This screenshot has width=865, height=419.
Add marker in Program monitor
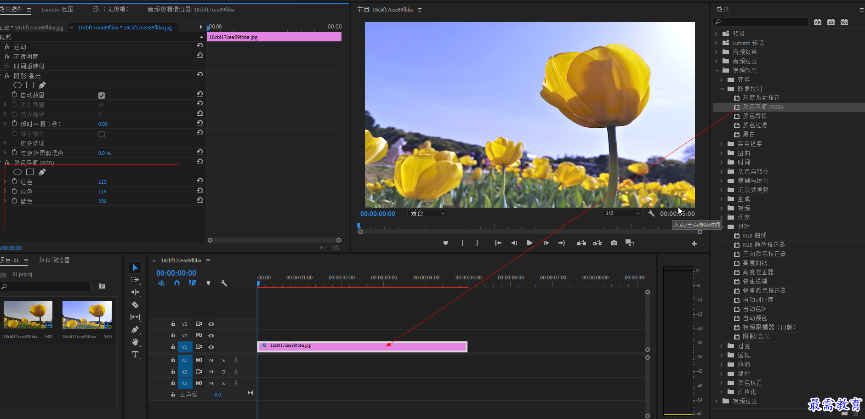point(445,243)
